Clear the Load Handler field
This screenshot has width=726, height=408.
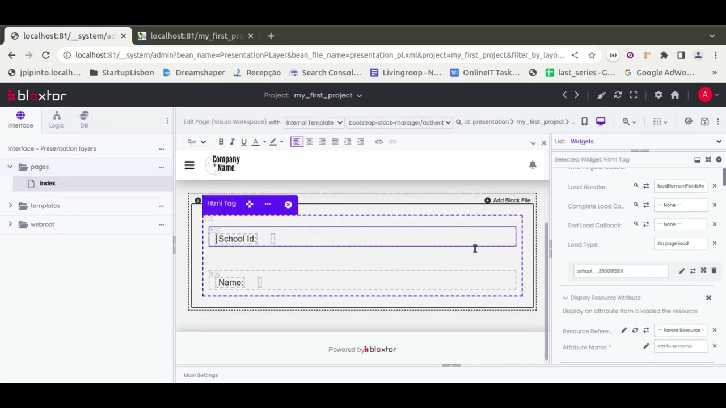tap(715, 186)
